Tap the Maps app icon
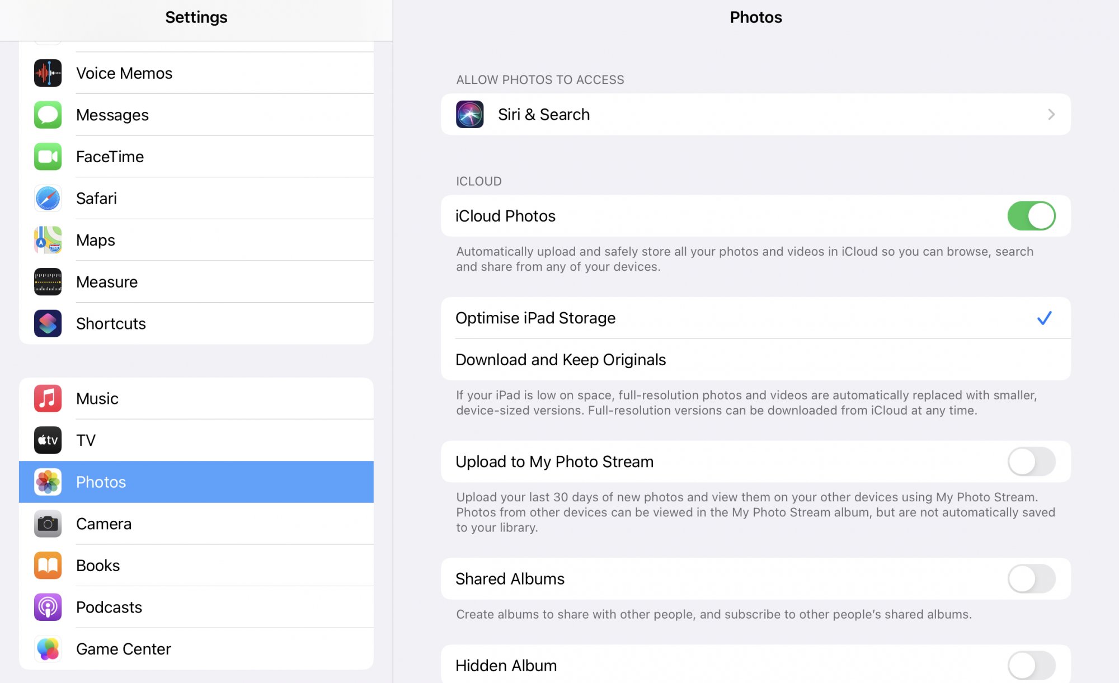This screenshot has height=683, width=1119. click(x=48, y=240)
